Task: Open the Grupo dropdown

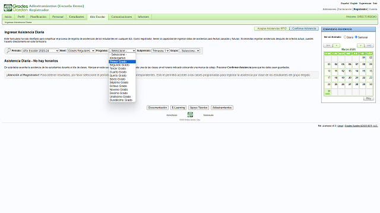Action: tap(189, 51)
